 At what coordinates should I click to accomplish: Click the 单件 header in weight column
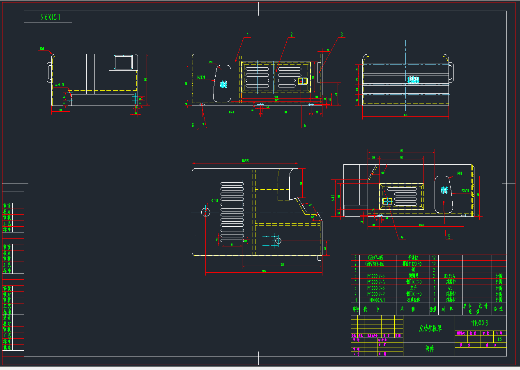(467, 306)
